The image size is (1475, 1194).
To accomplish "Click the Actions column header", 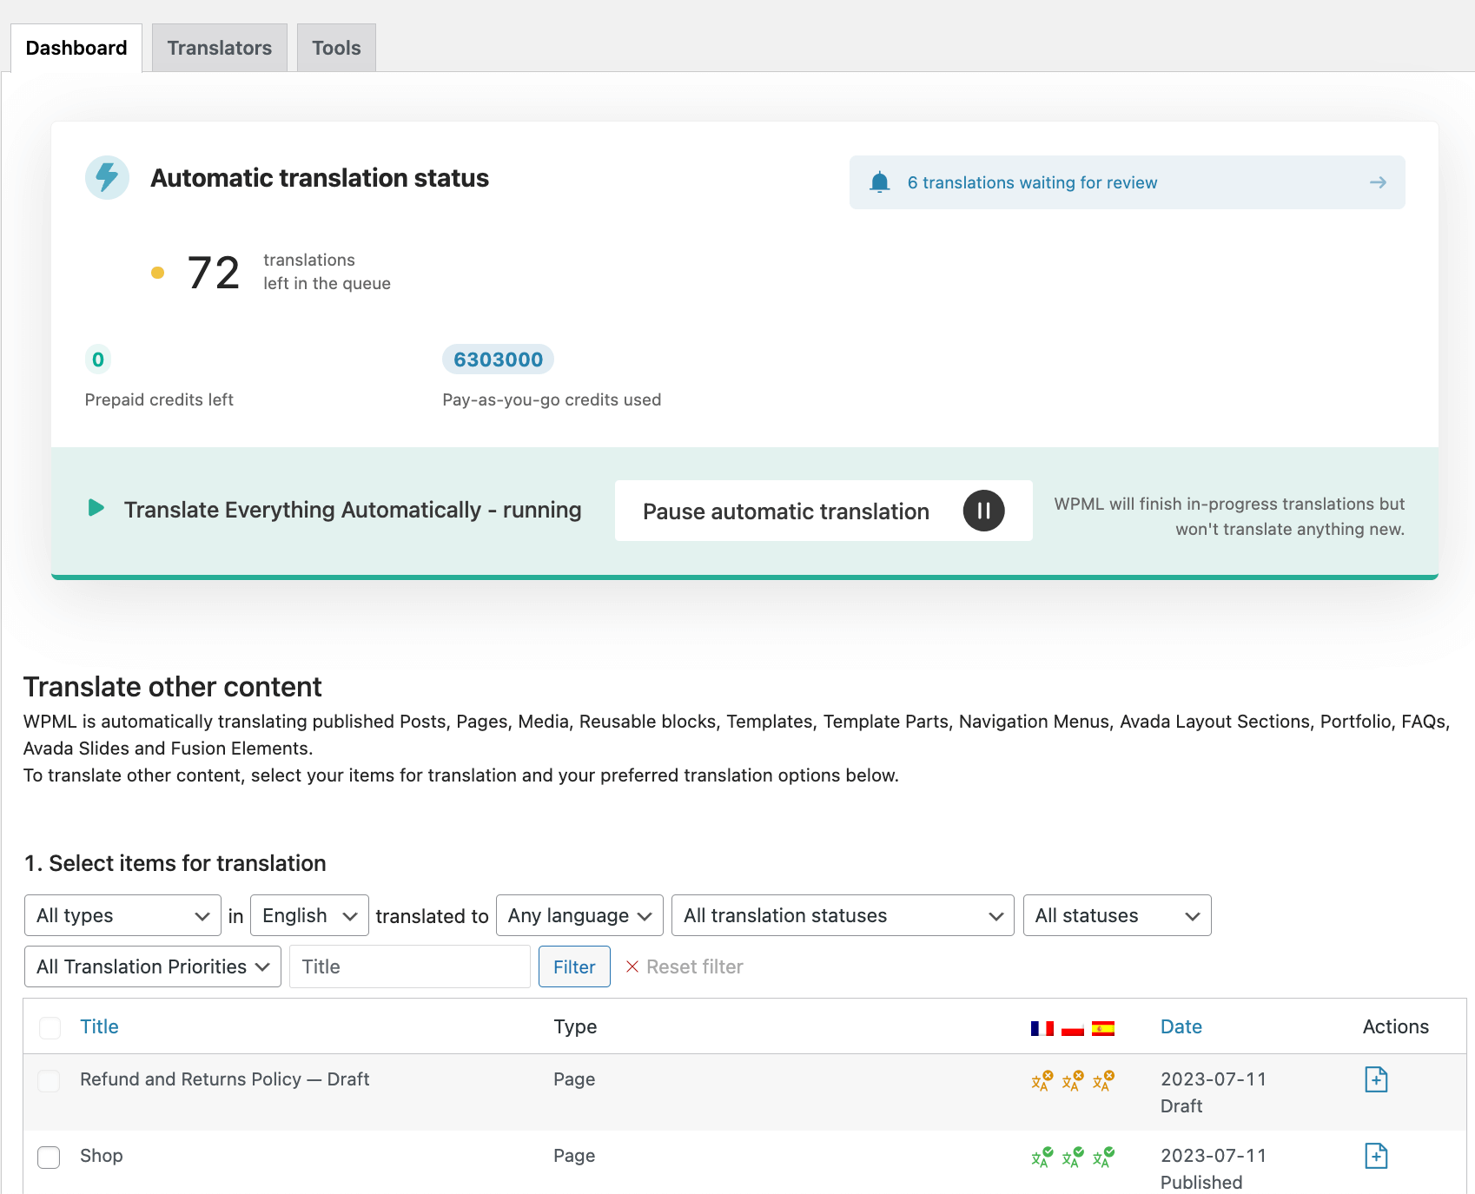I will tap(1395, 1026).
